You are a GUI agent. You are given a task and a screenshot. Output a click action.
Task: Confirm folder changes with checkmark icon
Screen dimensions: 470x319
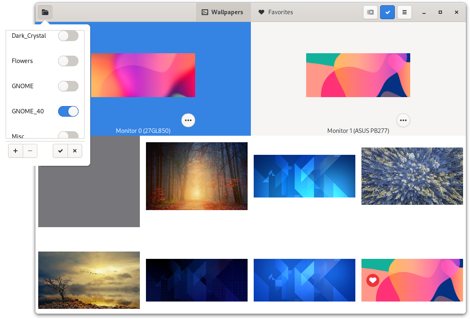[x=60, y=151]
